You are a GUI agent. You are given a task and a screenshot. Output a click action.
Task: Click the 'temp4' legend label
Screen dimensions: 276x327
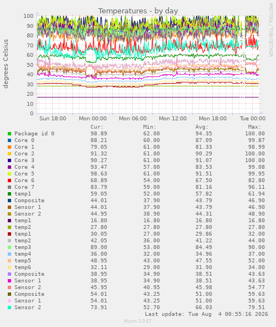point(23,254)
